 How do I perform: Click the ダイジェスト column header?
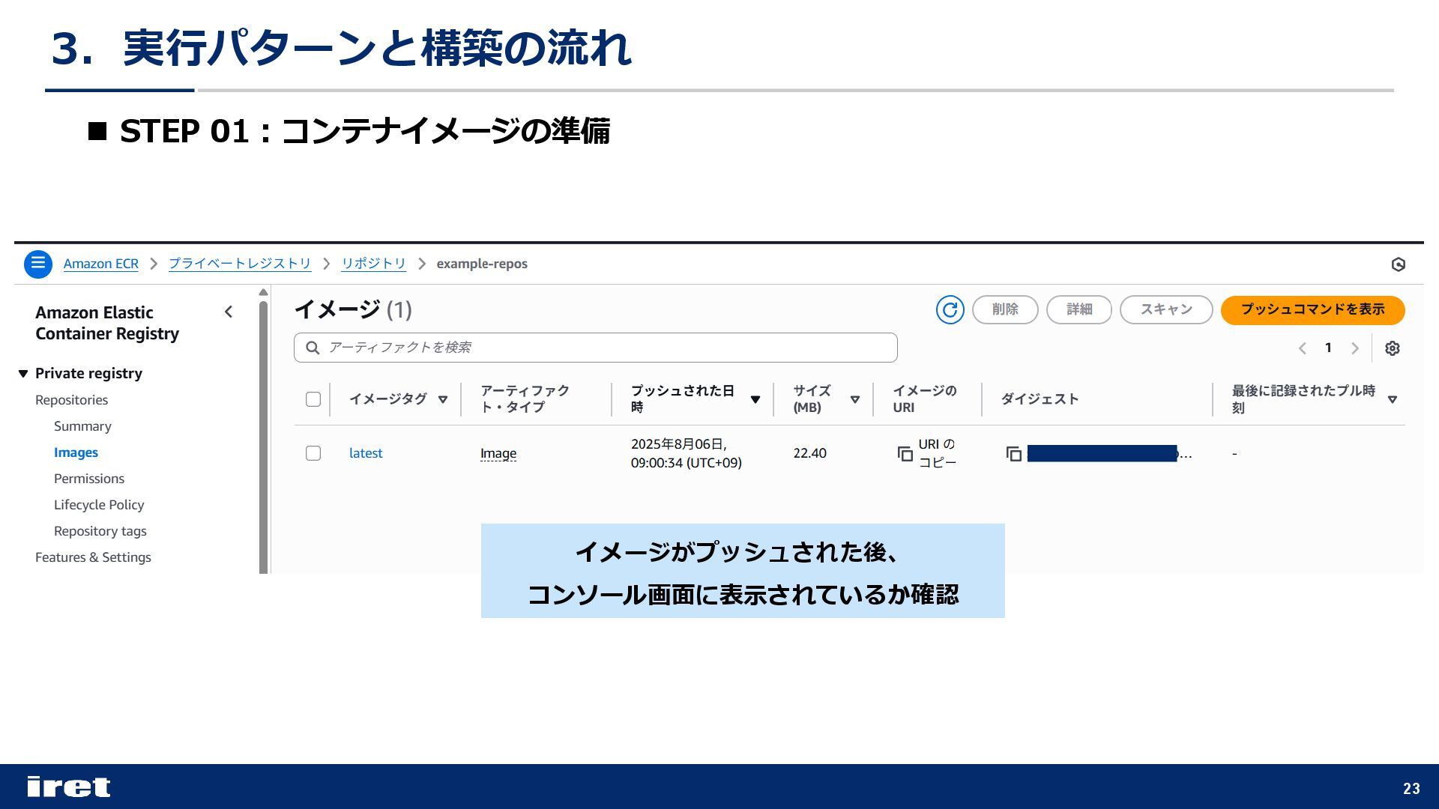[1040, 399]
